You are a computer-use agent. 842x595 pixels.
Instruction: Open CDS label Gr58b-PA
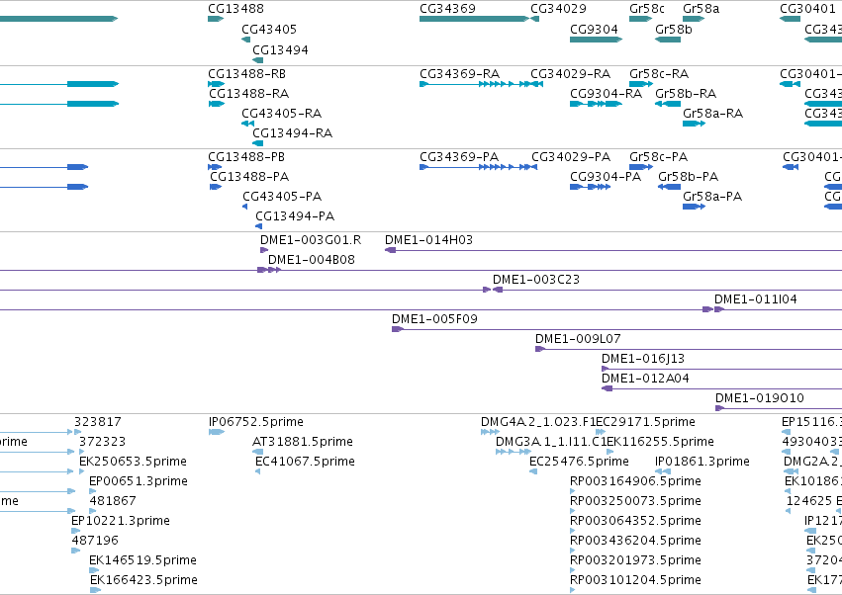click(x=689, y=177)
